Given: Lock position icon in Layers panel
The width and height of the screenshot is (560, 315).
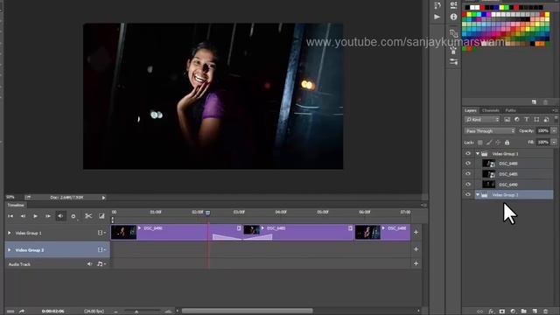Looking at the screenshot, I should click(x=498, y=143).
